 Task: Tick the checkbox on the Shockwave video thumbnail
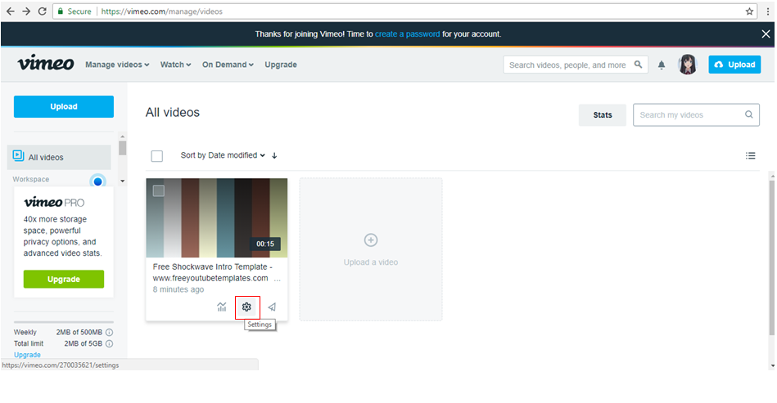pos(159,190)
